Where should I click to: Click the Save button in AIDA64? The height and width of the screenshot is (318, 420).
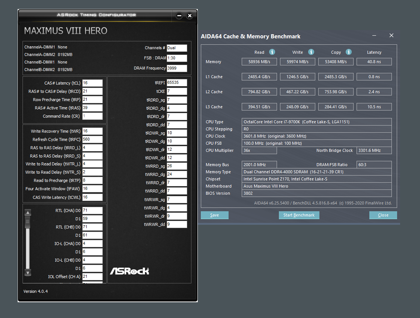click(215, 215)
